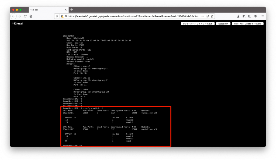Open the Downloads panel
Viewport: 276px width, 160px height.
click(238, 16)
